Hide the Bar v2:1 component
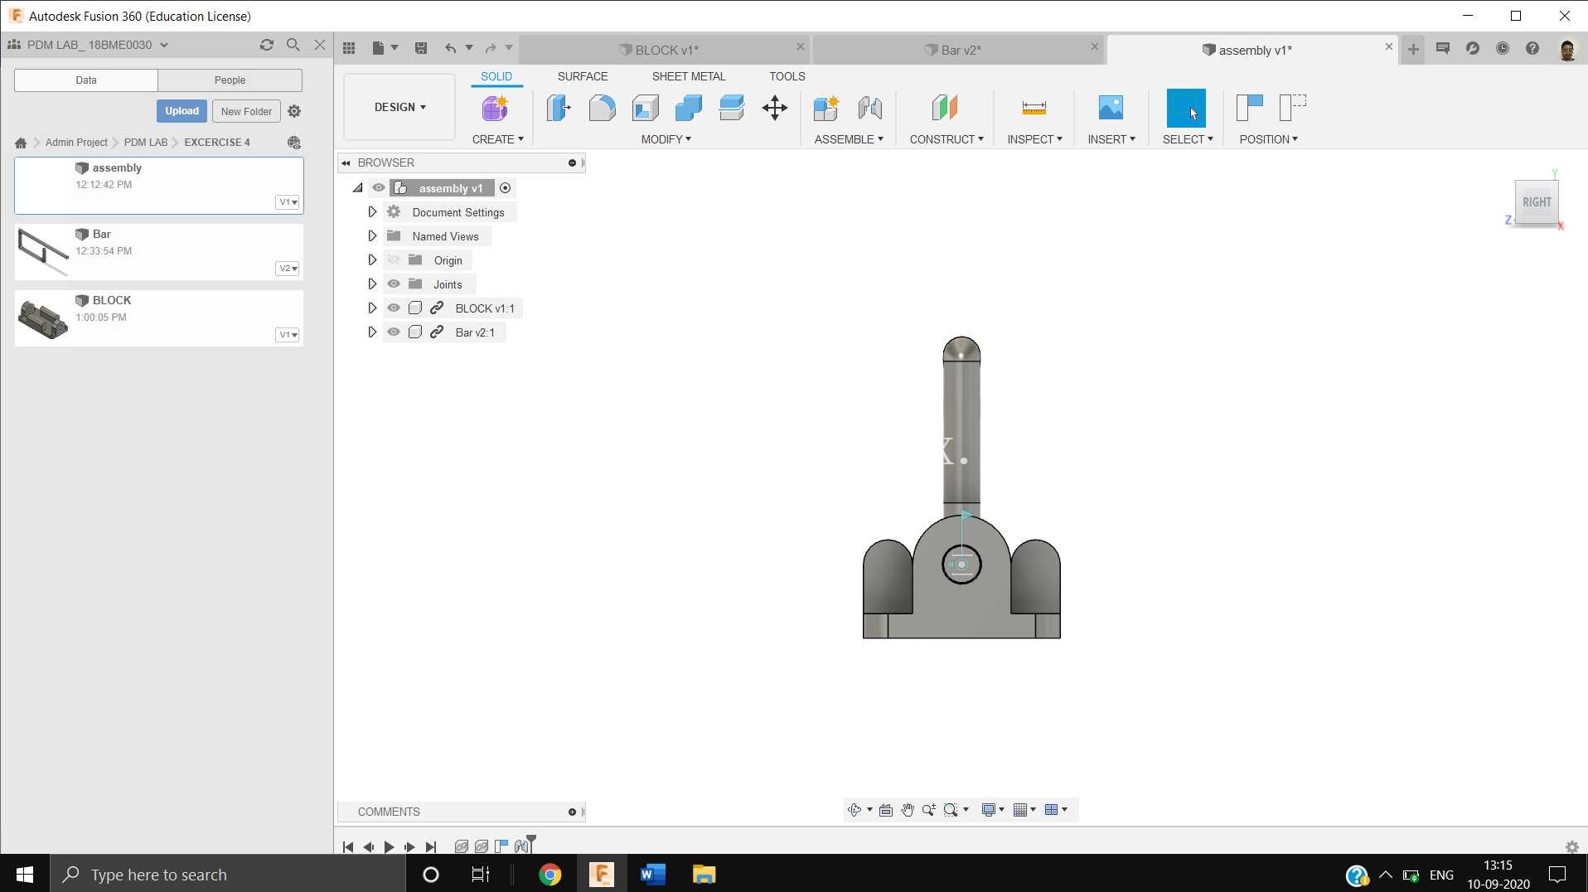The height and width of the screenshot is (892, 1588). pos(394,332)
